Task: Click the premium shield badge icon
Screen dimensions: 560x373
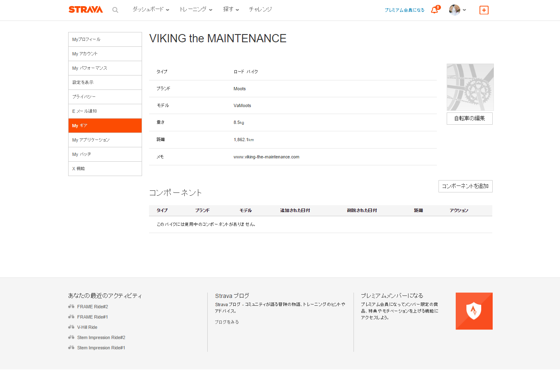Action: coord(474,311)
